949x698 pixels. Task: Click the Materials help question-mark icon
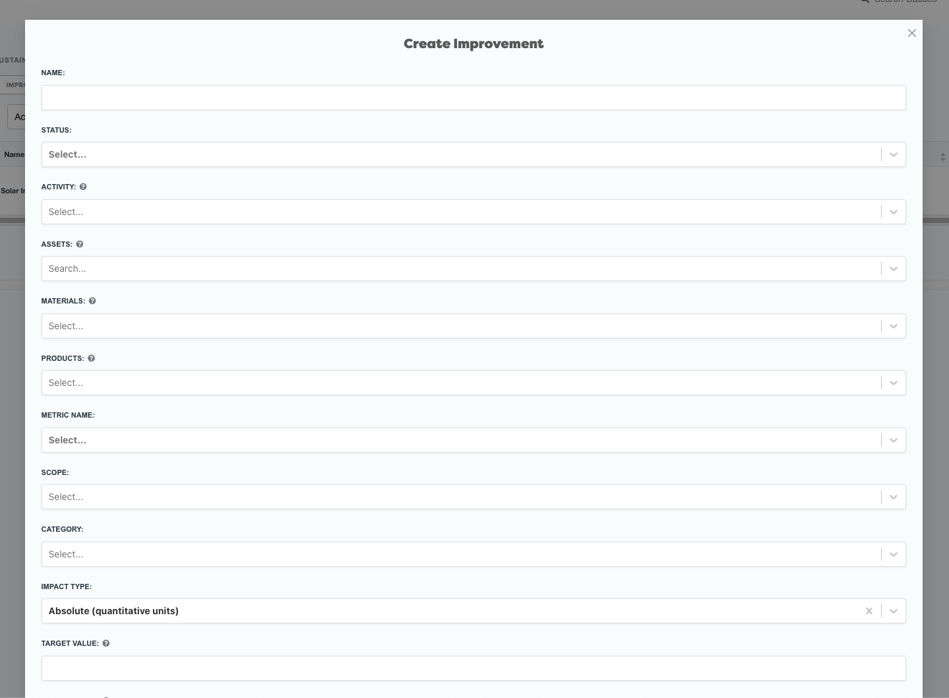[x=92, y=301]
